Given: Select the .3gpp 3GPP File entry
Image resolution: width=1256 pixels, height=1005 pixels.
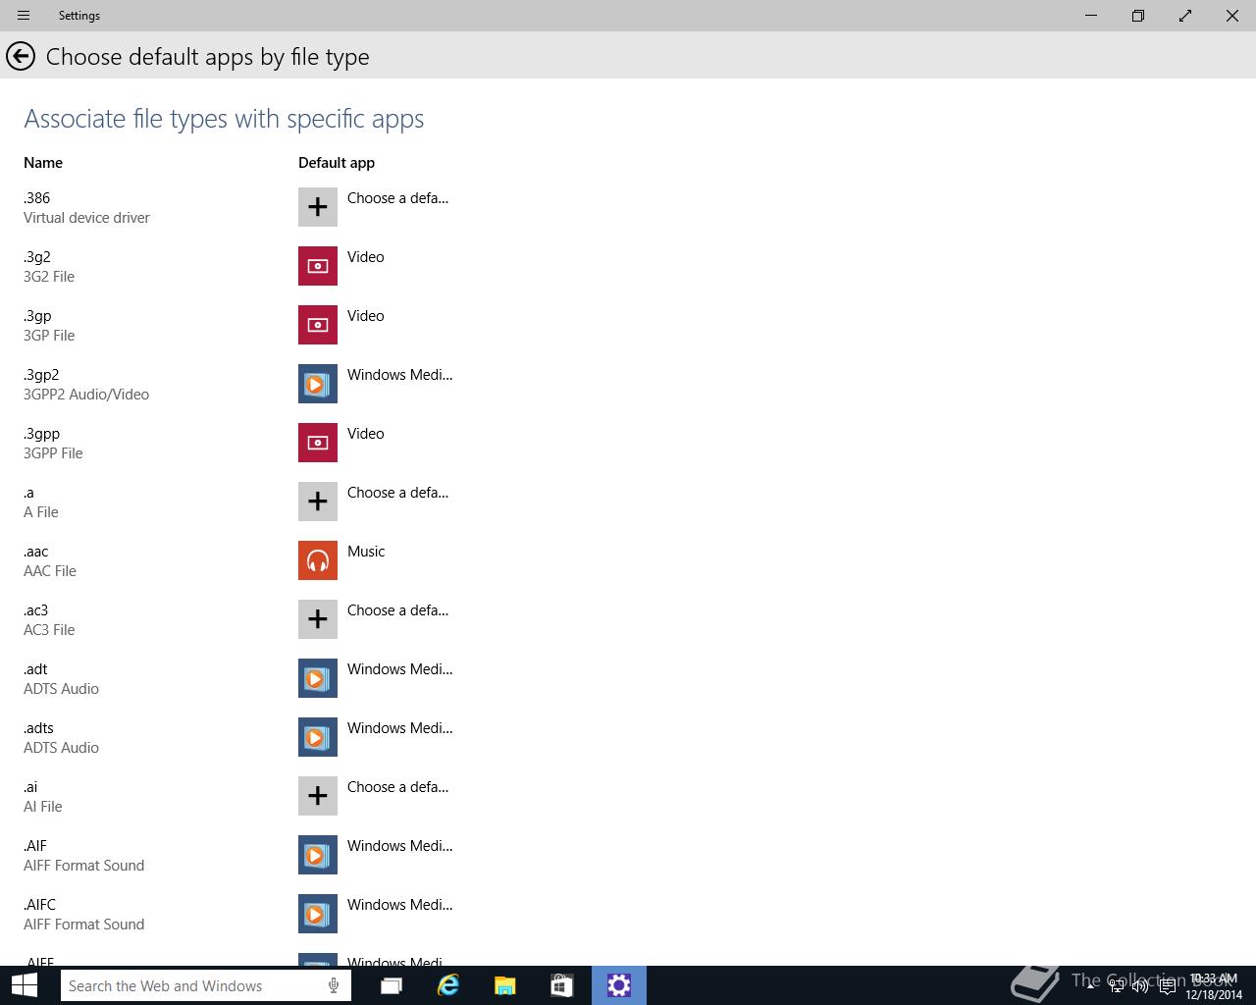Looking at the screenshot, I should coord(53,444).
